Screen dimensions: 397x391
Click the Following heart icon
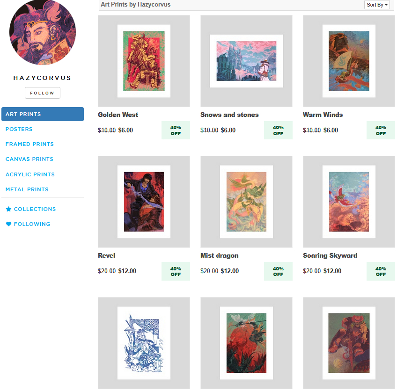[x=8, y=224]
